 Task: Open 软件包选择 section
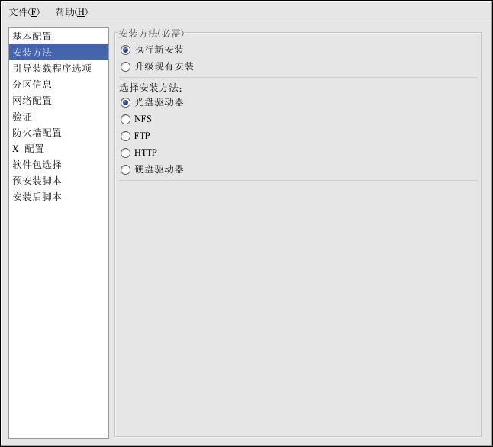[59, 165]
